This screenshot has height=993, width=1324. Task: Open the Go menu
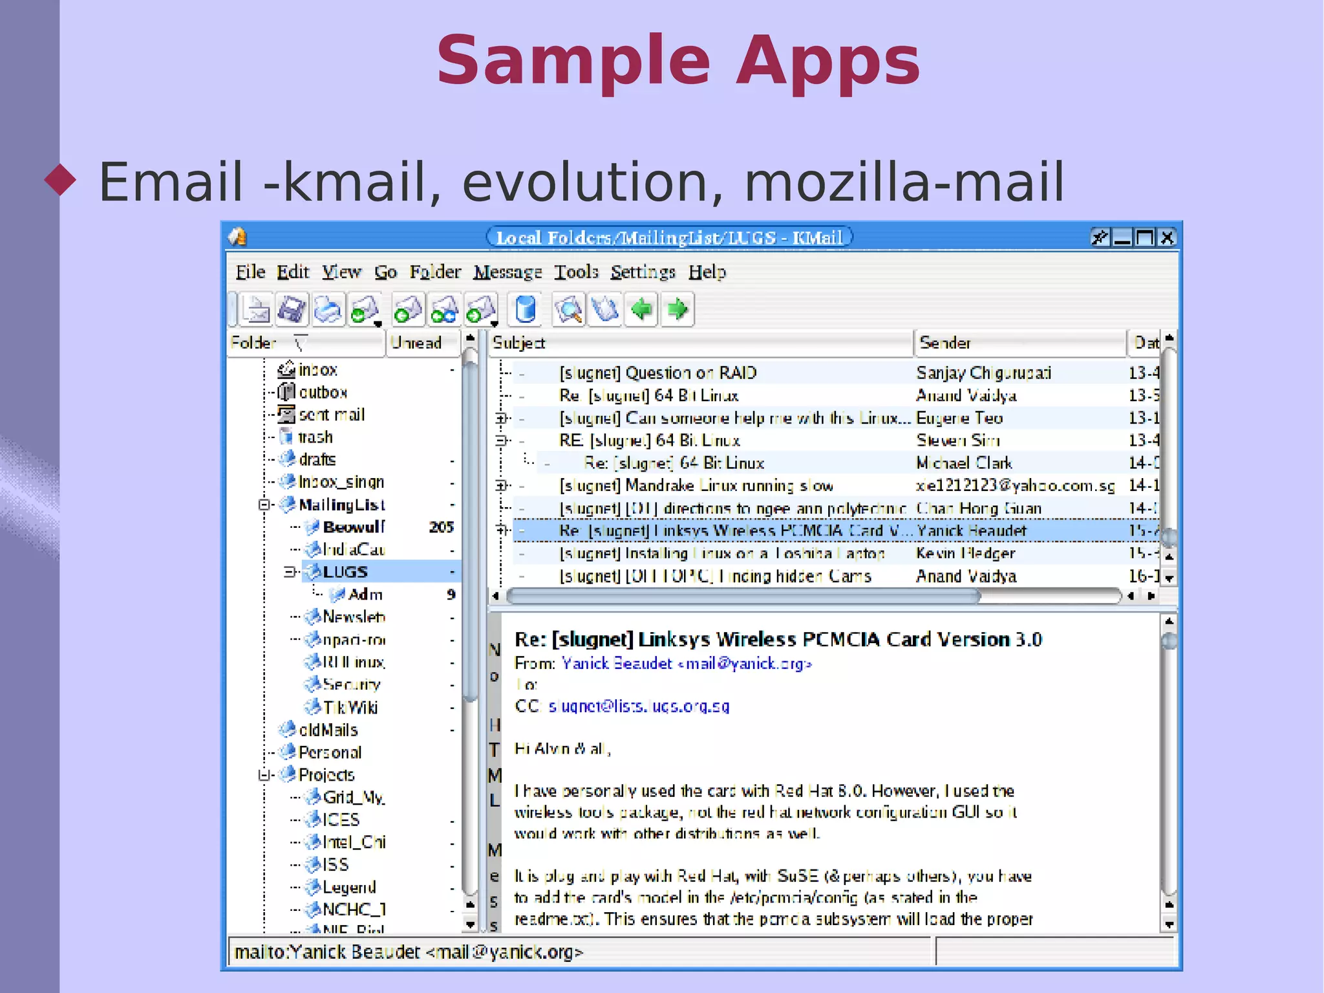[x=385, y=272]
